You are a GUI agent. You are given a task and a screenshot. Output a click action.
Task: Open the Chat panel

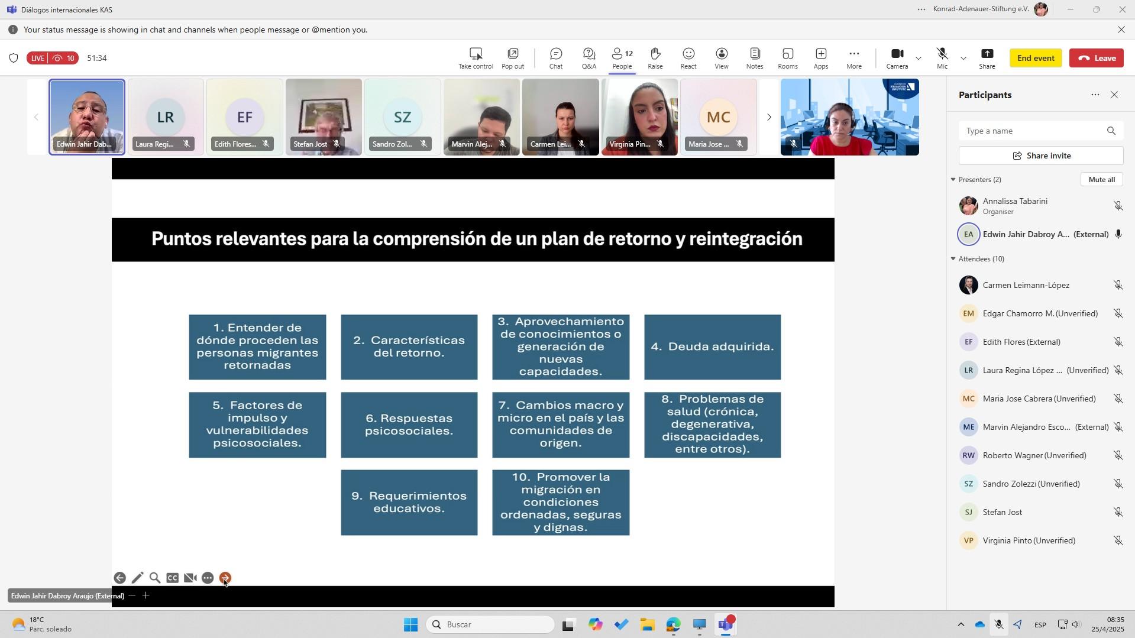pyautogui.click(x=555, y=58)
